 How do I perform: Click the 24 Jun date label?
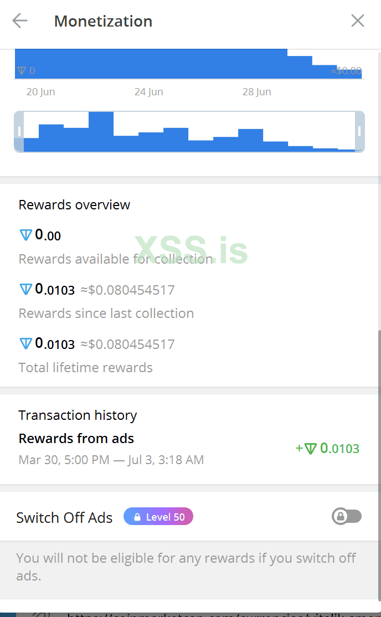click(148, 92)
